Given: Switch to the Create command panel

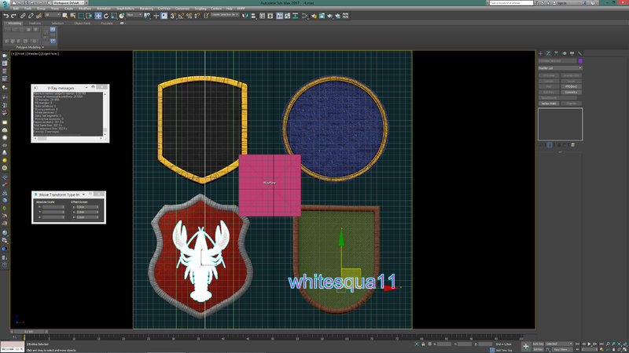Looking at the screenshot, I should click(x=541, y=53).
